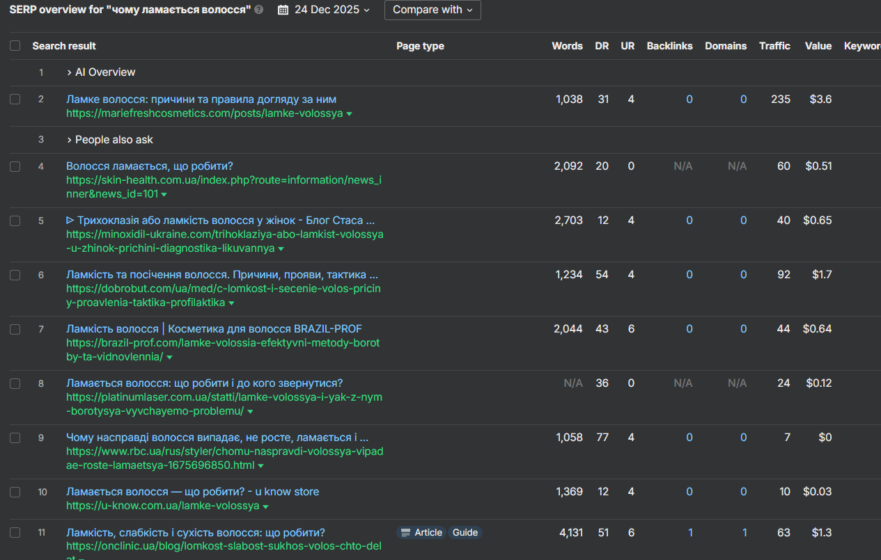Open URL dropdown arrow for mariefreshcosmetics.com result
Image resolution: width=881 pixels, height=560 pixels.
click(349, 113)
